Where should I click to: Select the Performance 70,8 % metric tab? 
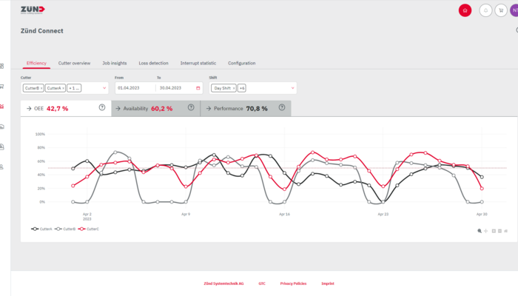click(x=246, y=108)
